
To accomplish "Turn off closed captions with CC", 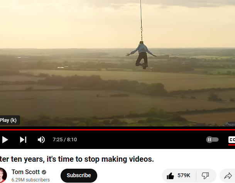I will point(232,140).
